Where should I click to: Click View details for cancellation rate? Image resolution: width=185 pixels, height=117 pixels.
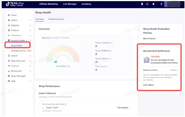pyautogui.click(x=124, y=108)
